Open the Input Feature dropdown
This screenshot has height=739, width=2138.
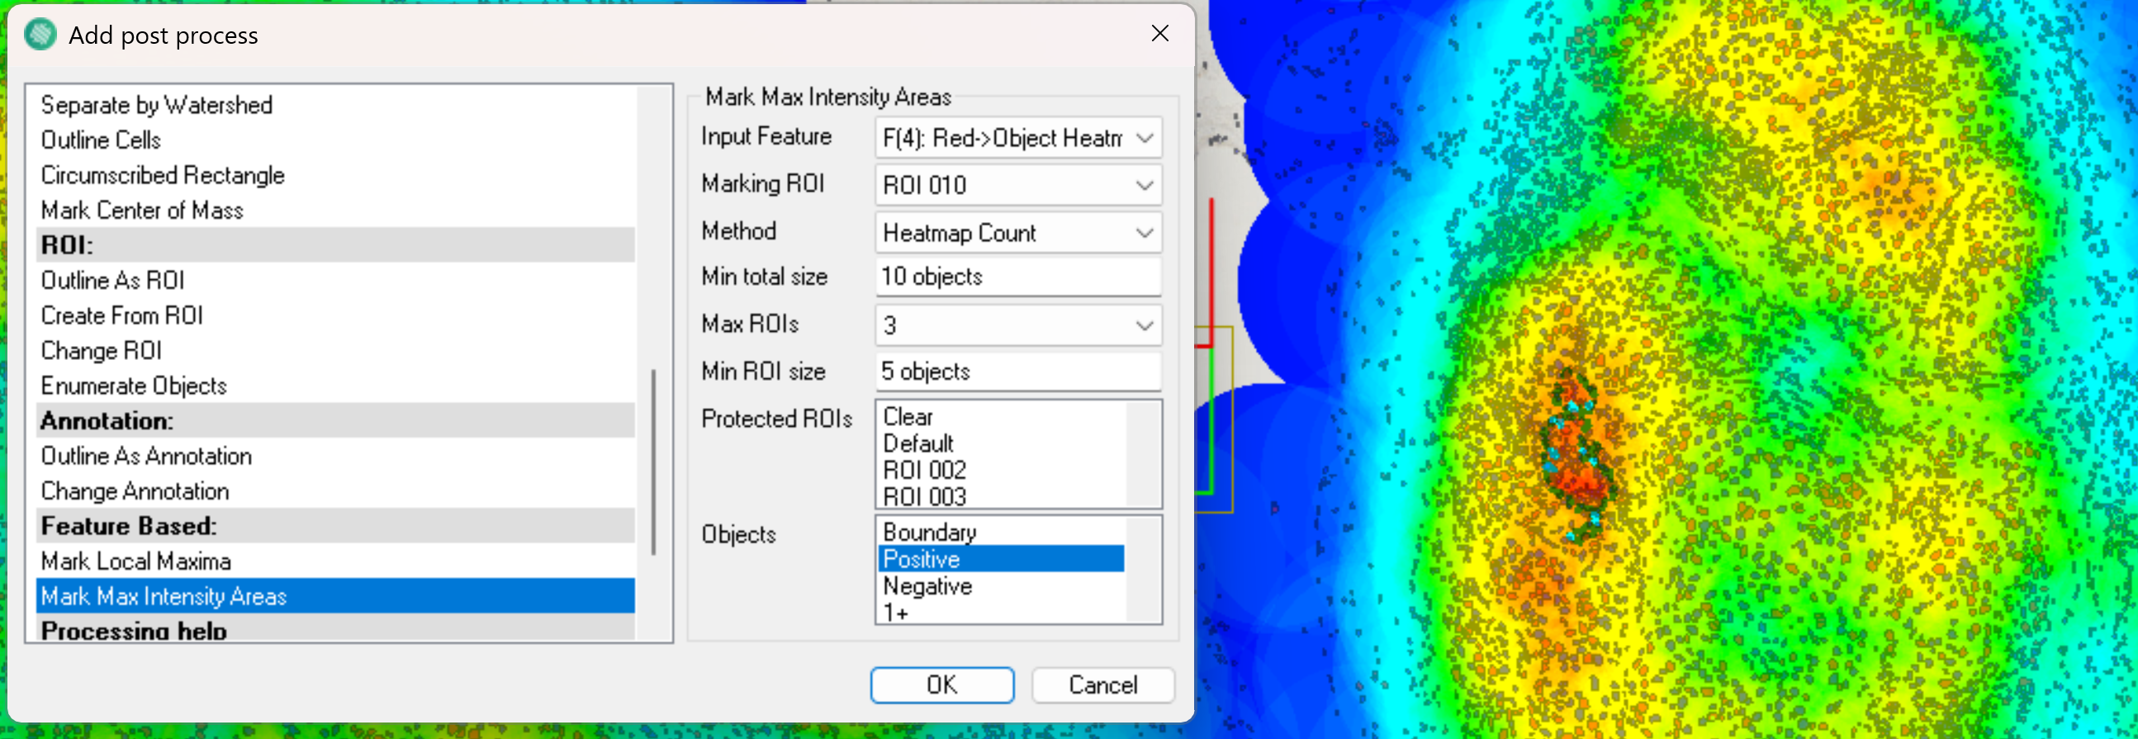(1018, 138)
